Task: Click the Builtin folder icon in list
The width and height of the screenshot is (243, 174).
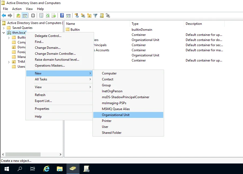Action: point(68,30)
